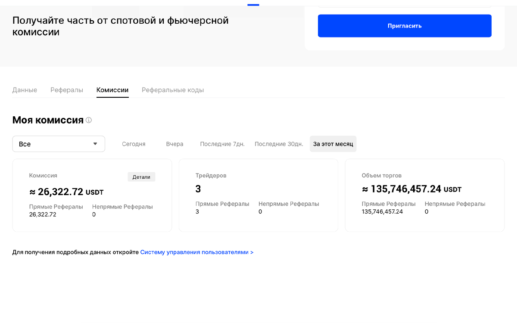Select the "Последние 30дн." period
The height and width of the screenshot is (323, 517).
pos(279,143)
